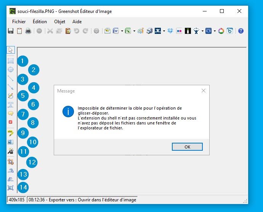Paste with the clipboard paste icon
Screen dimensions: 263x212
[x=68, y=31]
